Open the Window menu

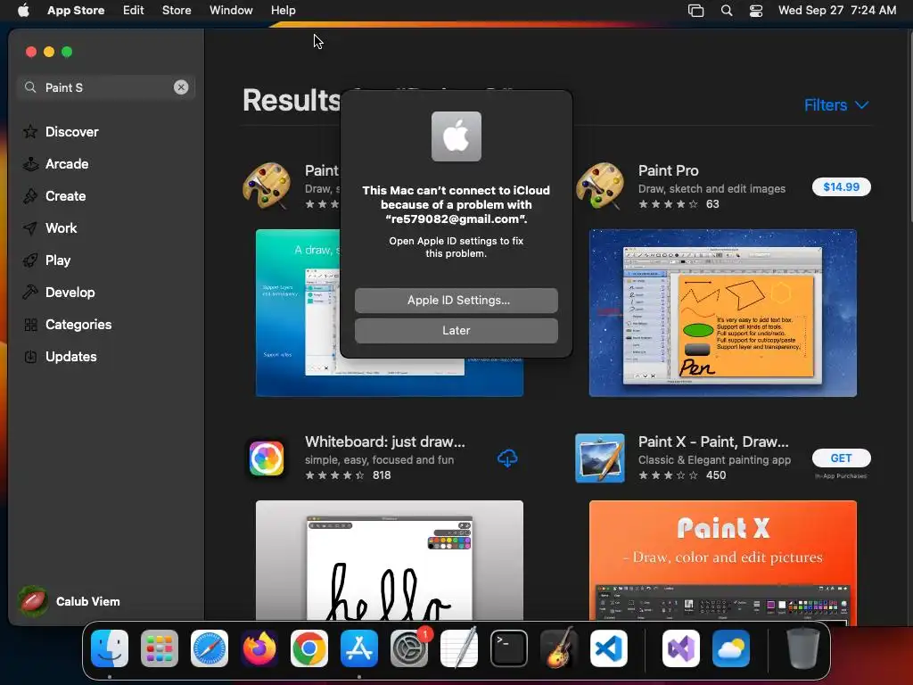(231, 11)
